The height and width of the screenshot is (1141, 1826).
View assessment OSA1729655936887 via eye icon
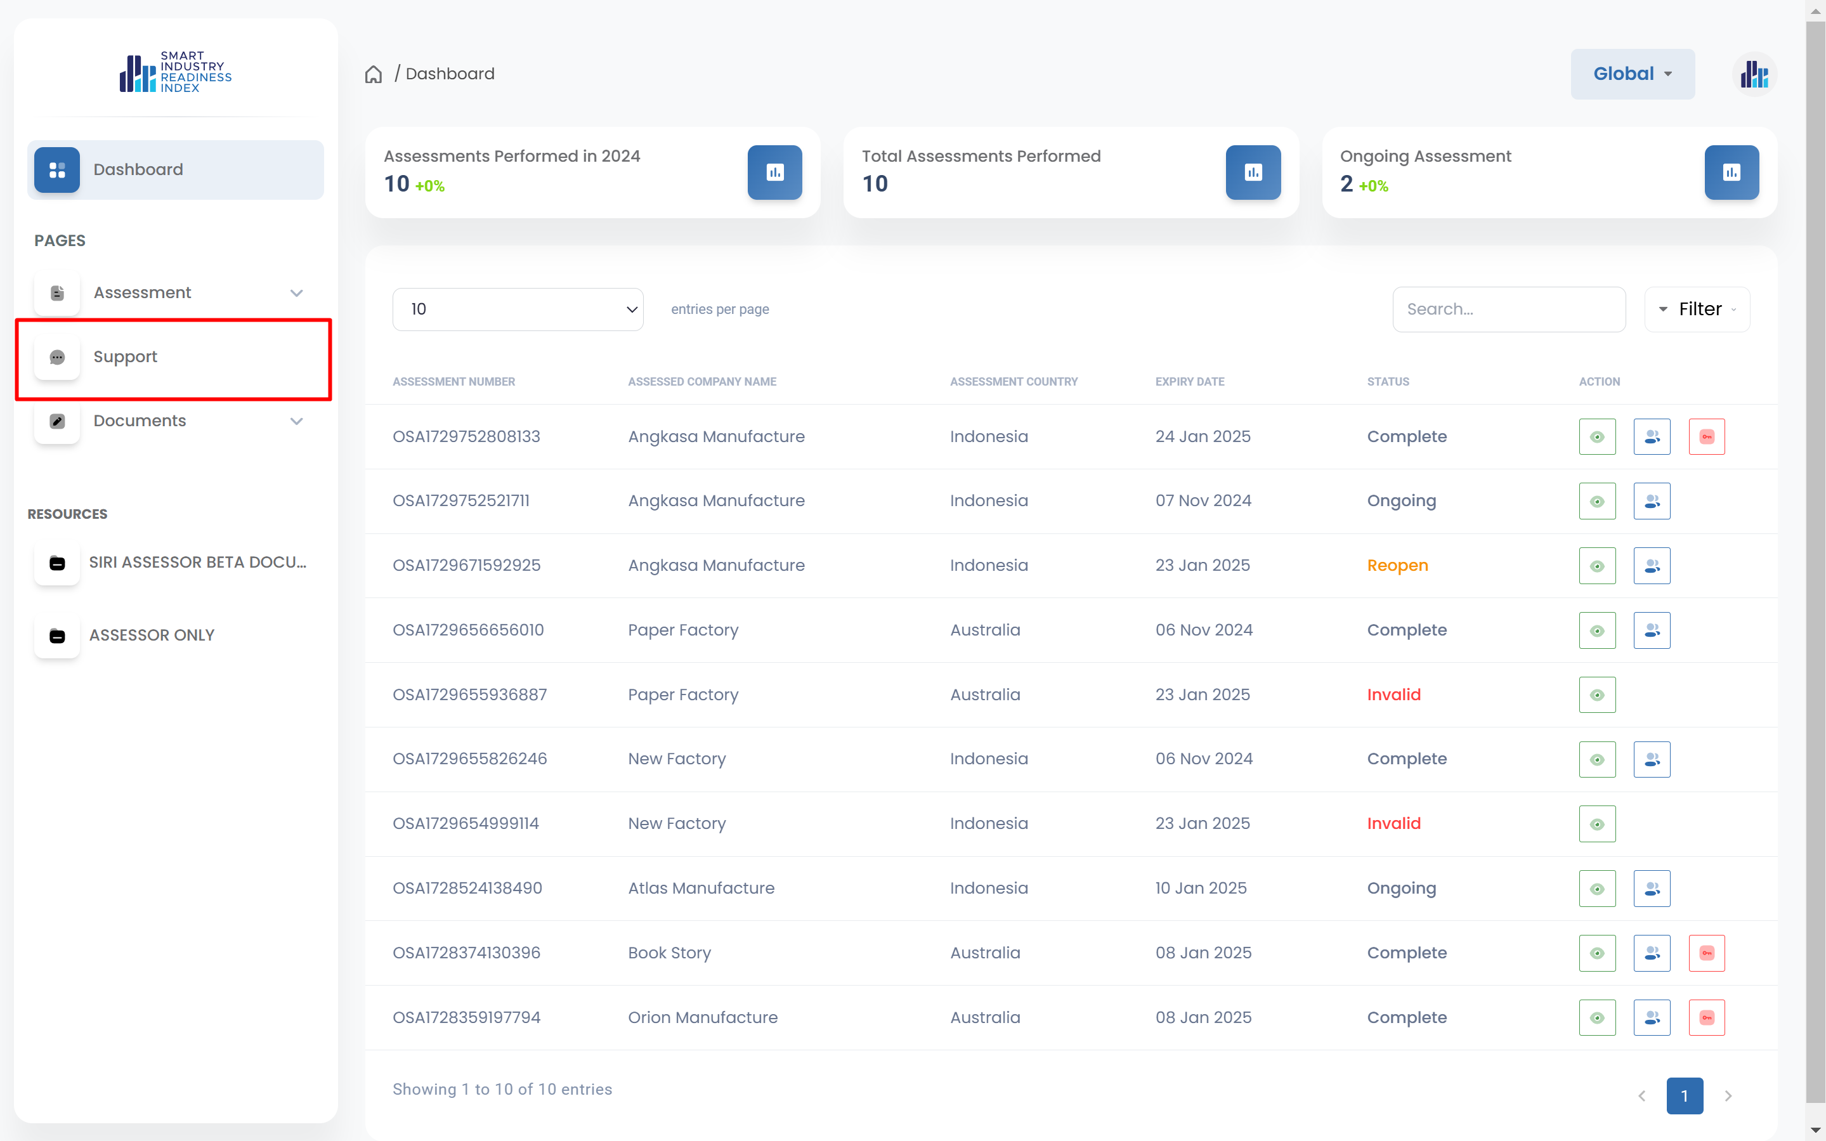[x=1596, y=695]
